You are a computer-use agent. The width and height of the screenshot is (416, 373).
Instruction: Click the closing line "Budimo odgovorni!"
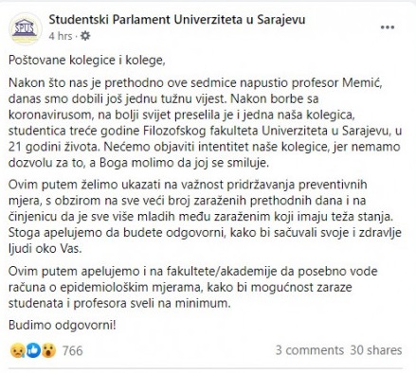click(63, 325)
